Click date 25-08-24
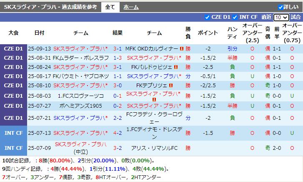The width and height of the screenshot is (303, 182). click(x=40, y=67)
